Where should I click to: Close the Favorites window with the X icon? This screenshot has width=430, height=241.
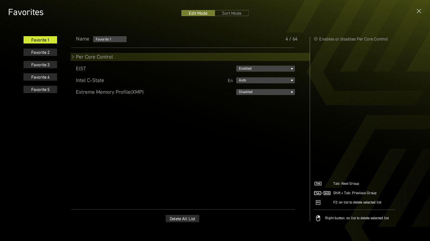click(419, 11)
